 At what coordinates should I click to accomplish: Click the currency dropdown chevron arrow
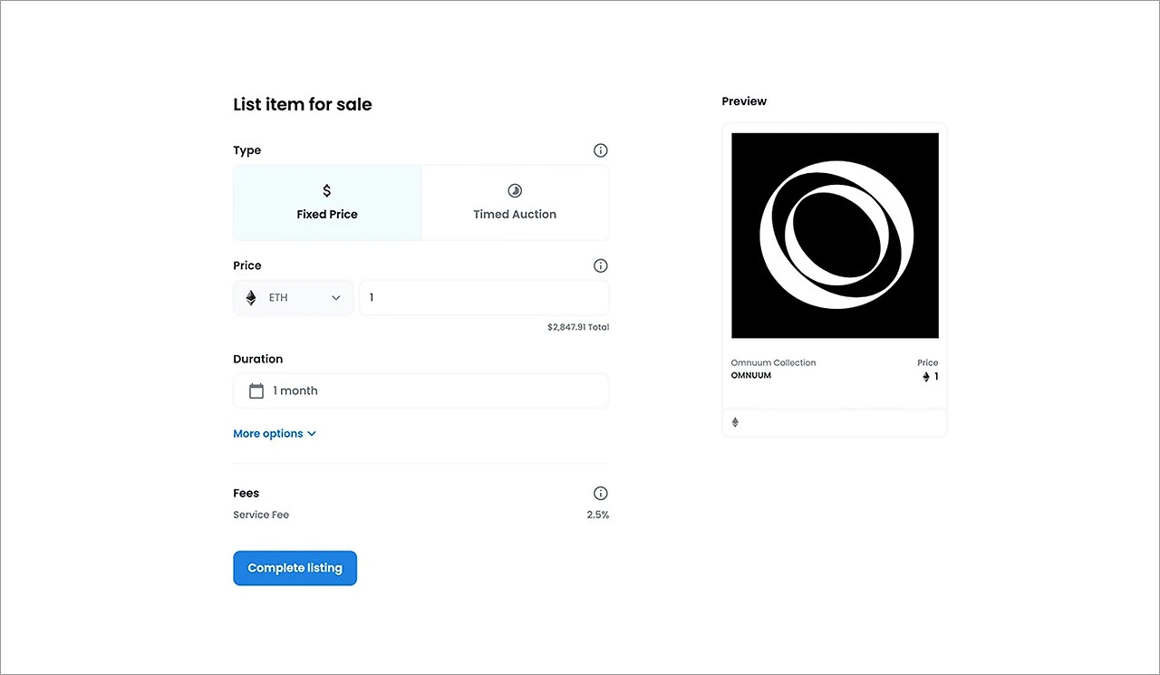click(336, 297)
